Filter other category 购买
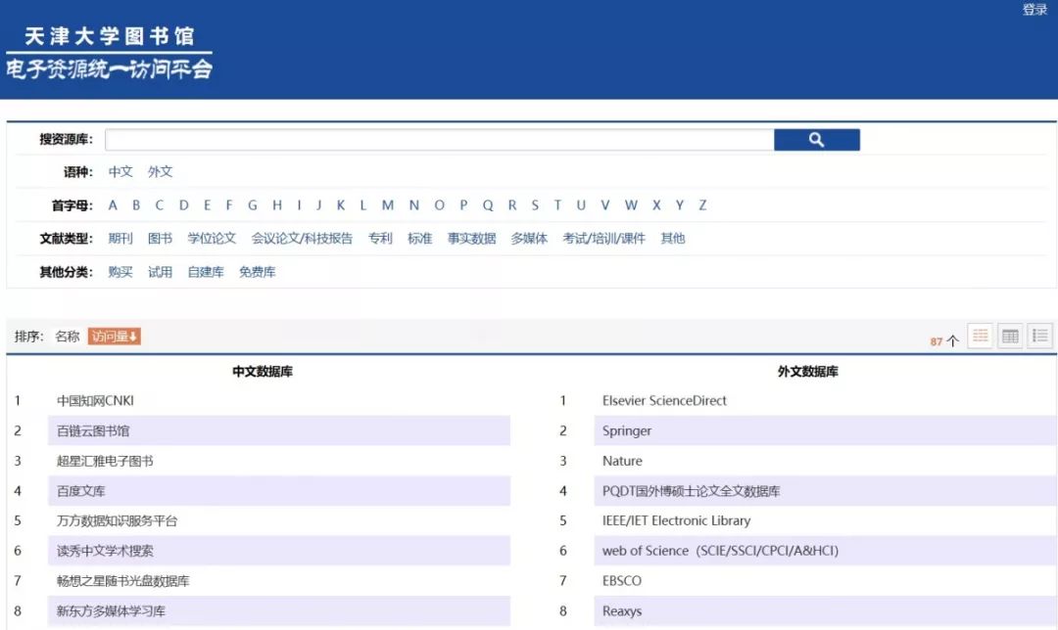The image size is (1058, 630). [x=120, y=272]
